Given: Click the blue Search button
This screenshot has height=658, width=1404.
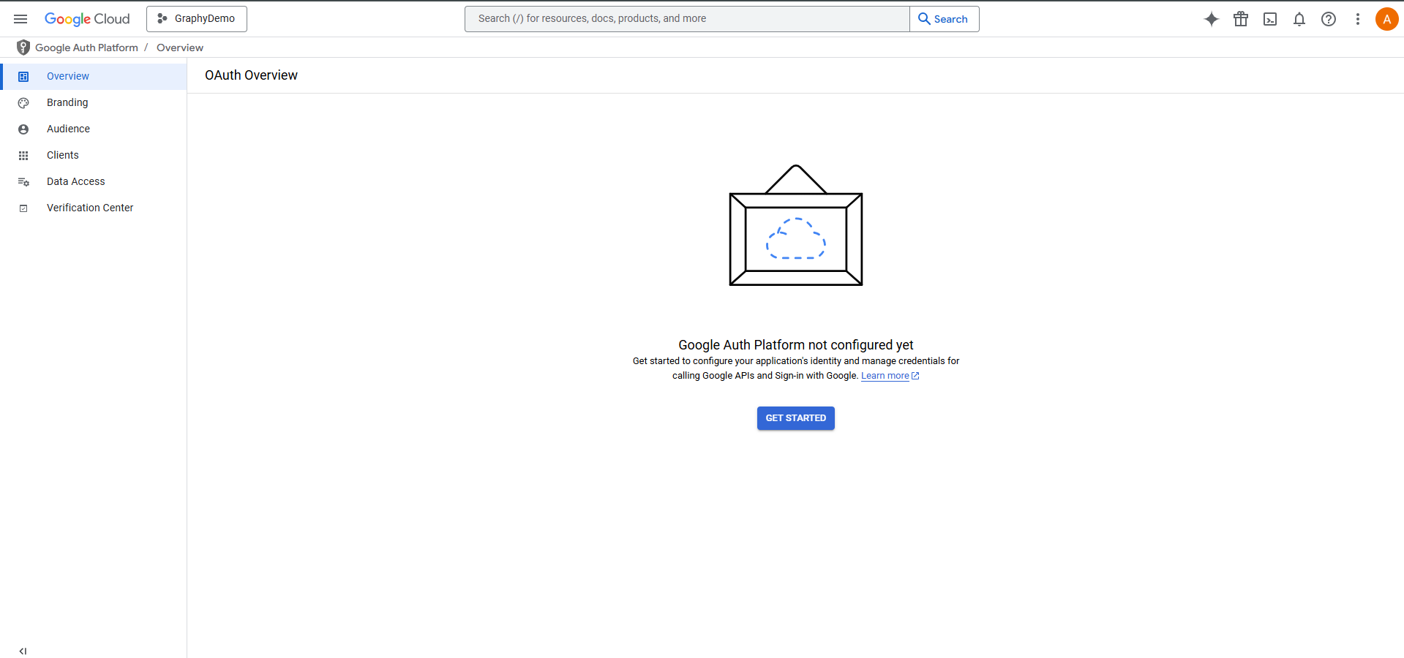Looking at the screenshot, I should pos(944,19).
